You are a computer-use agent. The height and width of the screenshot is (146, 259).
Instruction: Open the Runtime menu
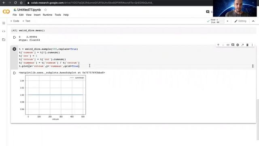tap(47, 15)
